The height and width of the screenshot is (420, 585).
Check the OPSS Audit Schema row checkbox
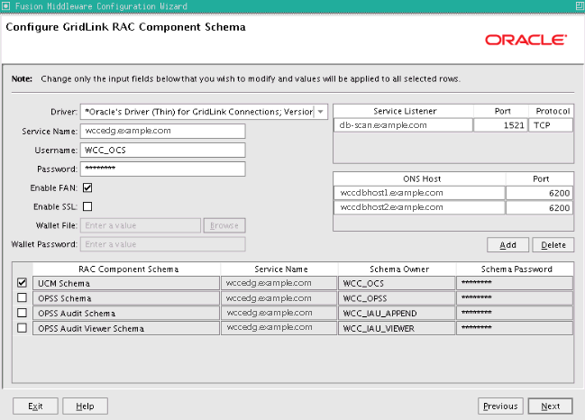[22, 313]
